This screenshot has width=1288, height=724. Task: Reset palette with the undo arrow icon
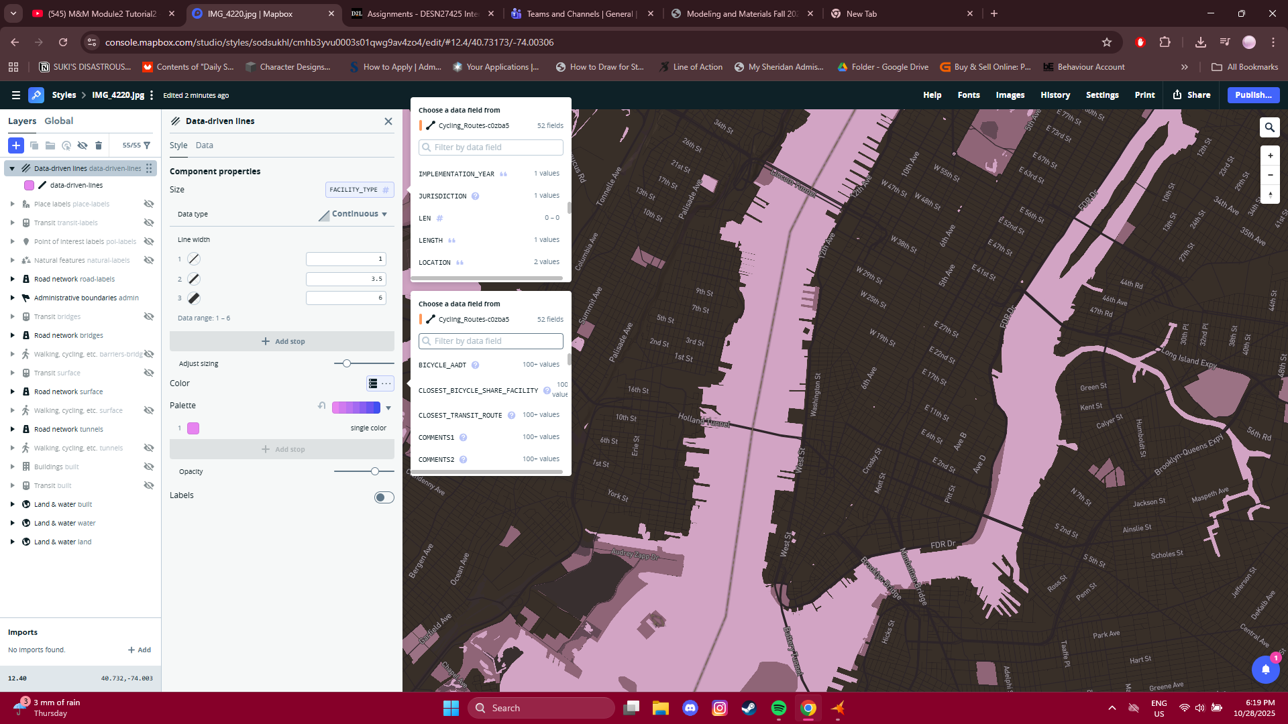point(322,406)
